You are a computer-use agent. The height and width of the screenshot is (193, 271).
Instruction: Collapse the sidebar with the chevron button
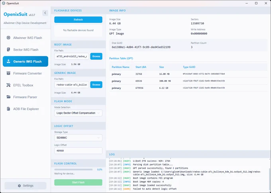coord(45,13)
